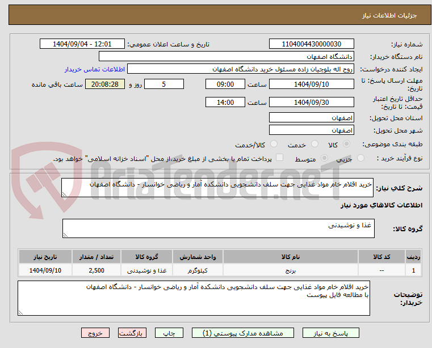
Task: Click the برنج item name cell
Action: (291, 270)
